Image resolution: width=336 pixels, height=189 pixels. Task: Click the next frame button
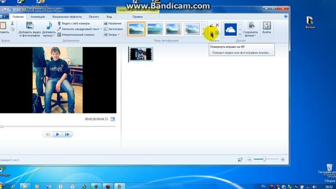67,134
